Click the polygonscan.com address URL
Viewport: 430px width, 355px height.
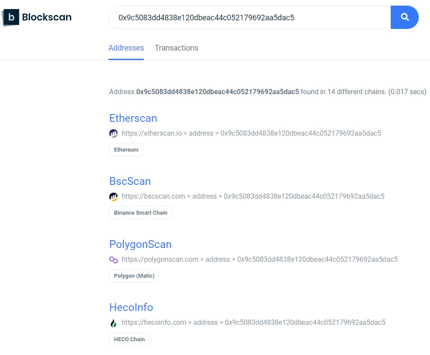click(259, 260)
